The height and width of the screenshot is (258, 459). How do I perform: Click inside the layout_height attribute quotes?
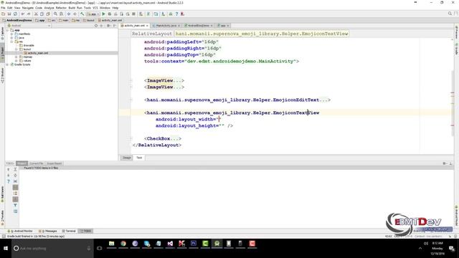pyautogui.click(x=221, y=126)
